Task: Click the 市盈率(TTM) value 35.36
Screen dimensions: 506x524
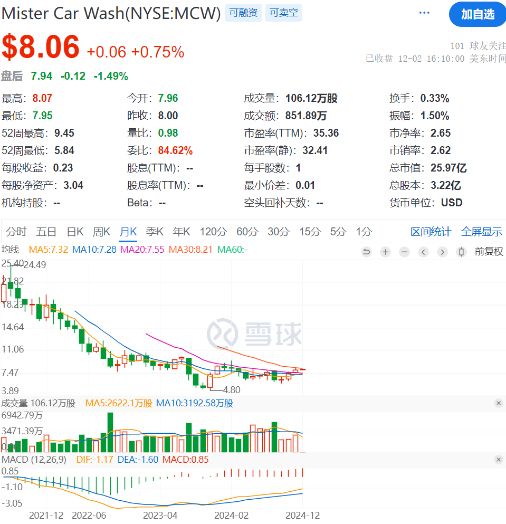Action: (326, 133)
